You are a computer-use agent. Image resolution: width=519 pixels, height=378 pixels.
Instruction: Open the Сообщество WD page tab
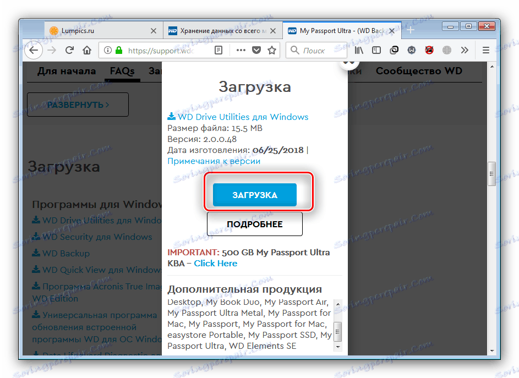[419, 71]
